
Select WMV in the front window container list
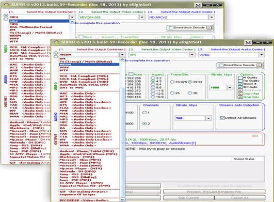[x=89, y=67]
